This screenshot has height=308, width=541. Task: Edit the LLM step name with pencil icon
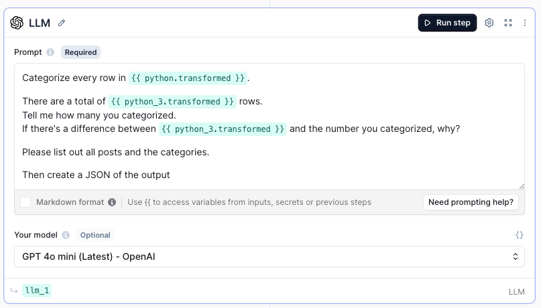62,23
